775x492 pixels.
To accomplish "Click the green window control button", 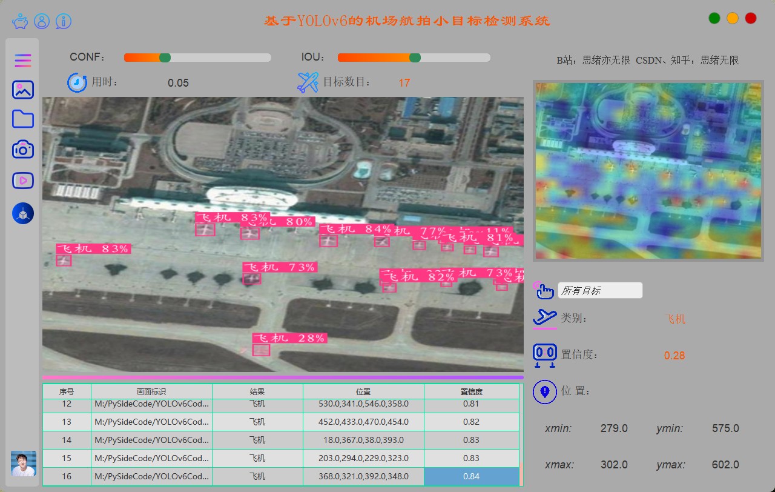I will click(x=714, y=18).
